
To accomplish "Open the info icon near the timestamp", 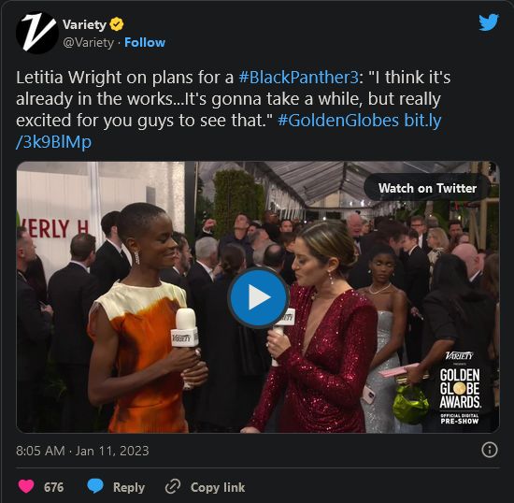I will 490,450.
